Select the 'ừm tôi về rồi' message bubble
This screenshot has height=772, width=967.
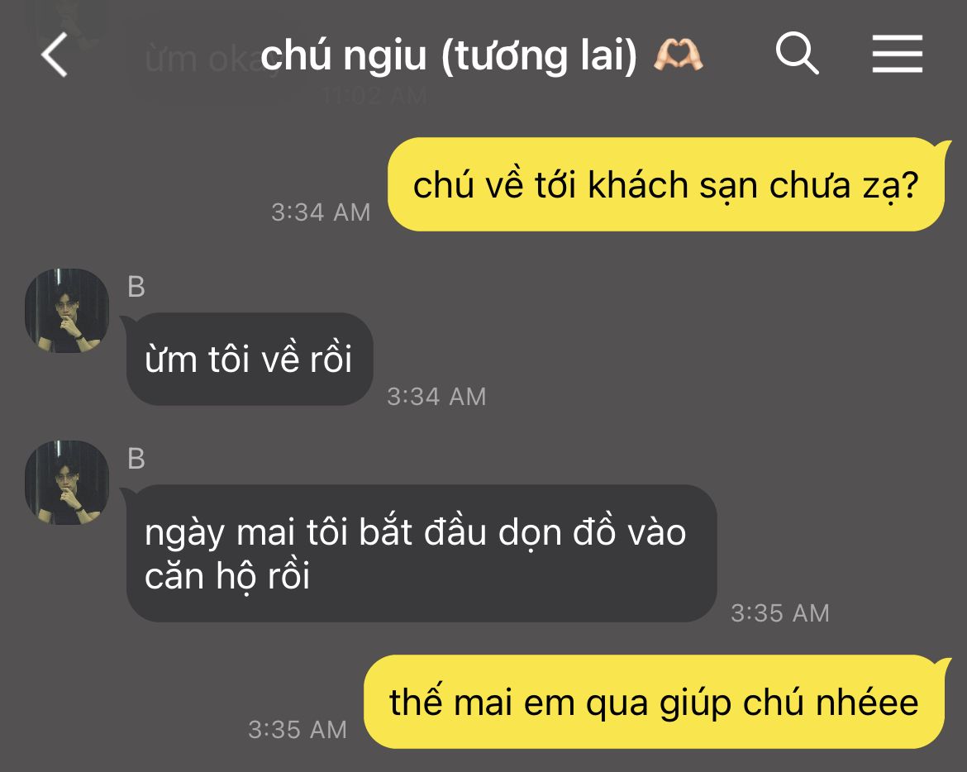pos(248,359)
